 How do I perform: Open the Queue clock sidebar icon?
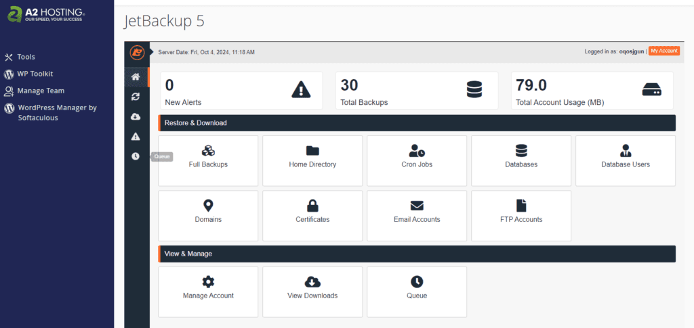[136, 156]
